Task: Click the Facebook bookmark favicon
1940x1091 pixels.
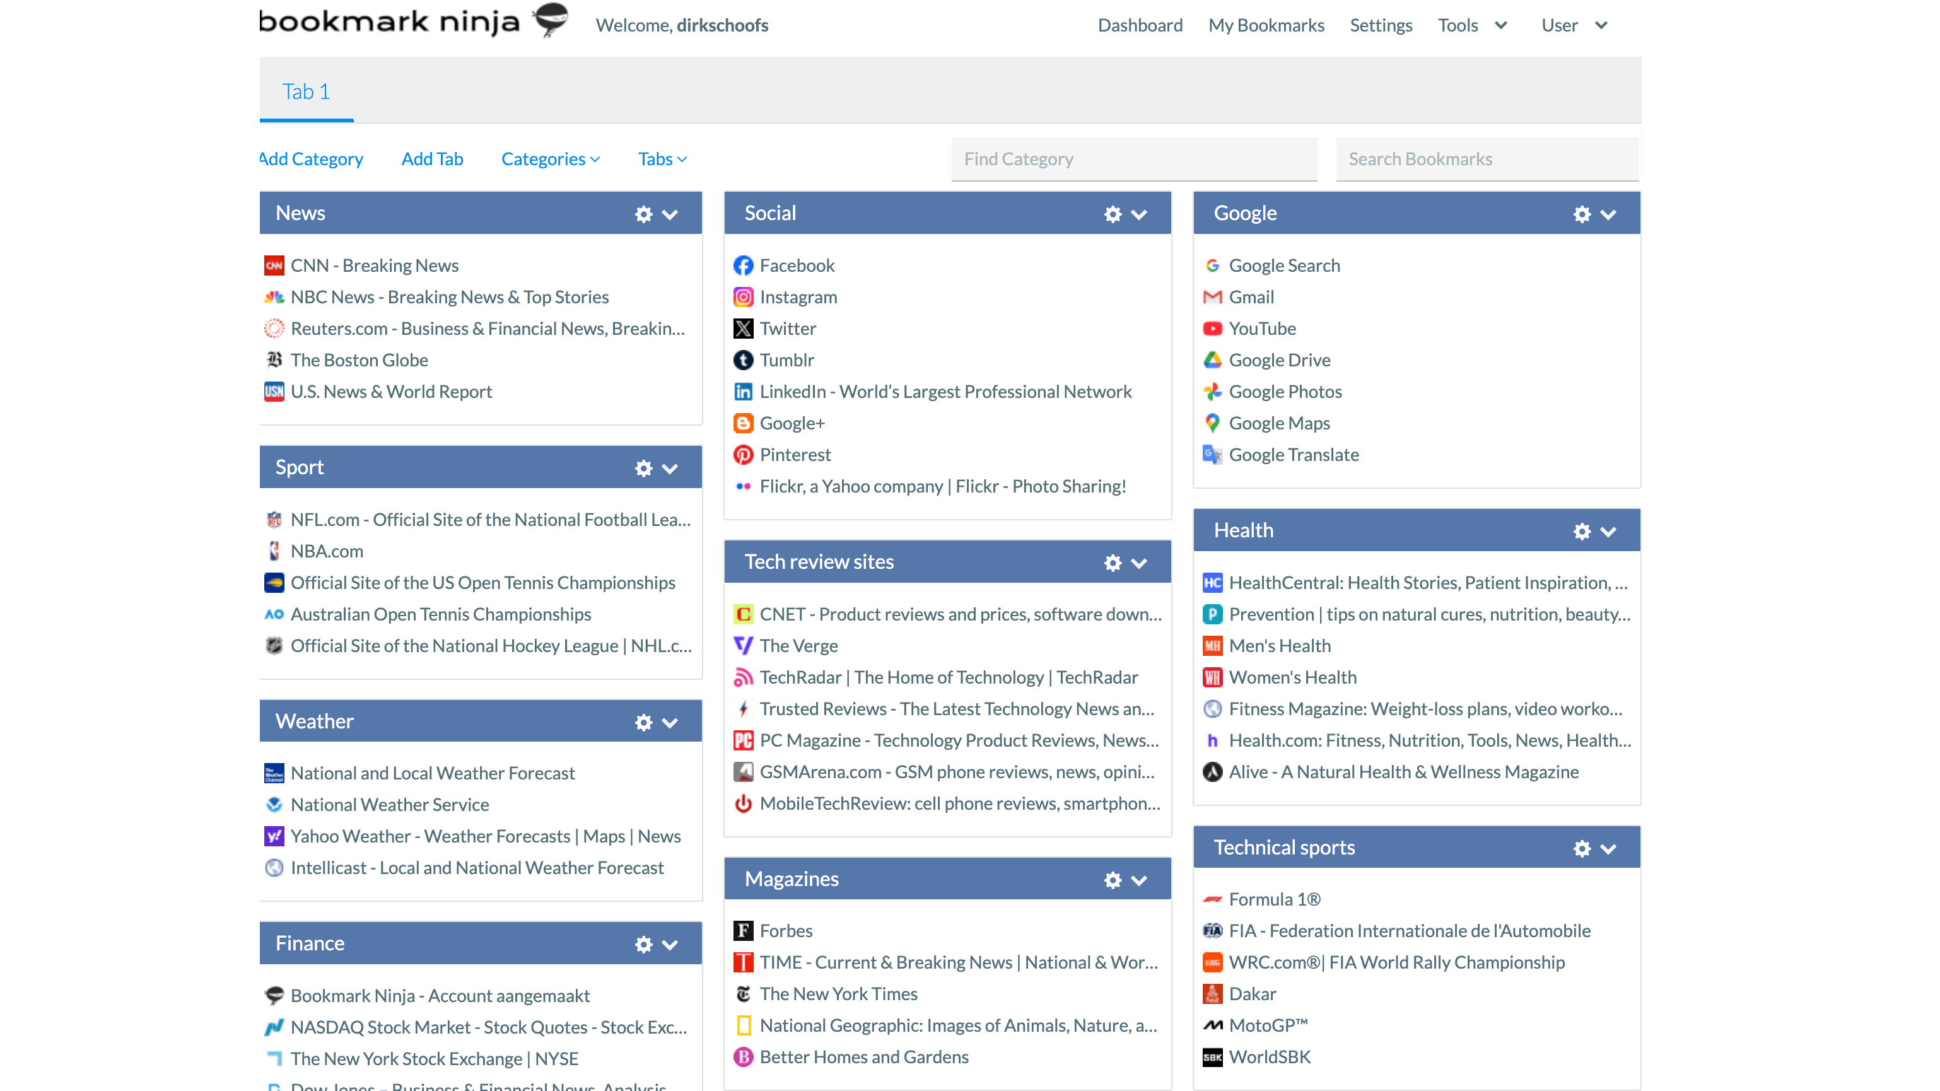Action: 742,265
